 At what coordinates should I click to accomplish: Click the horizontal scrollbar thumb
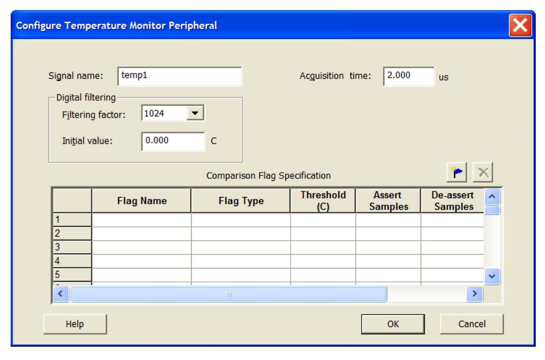[x=229, y=294]
